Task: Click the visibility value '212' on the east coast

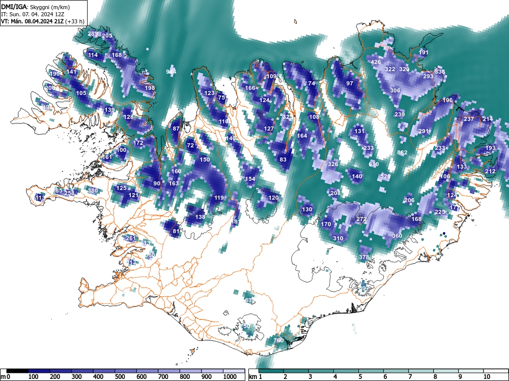Action: pyautogui.click(x=490, y=171)
